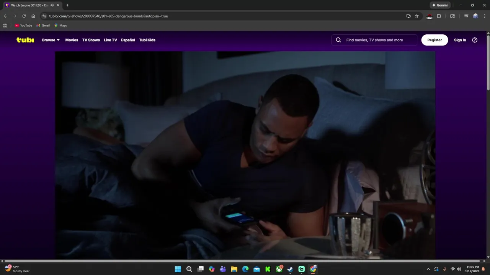The width and height of the screenshot is (490, 275).
Task: Expand the Browse dropdown menu
Action: [51, 40]
